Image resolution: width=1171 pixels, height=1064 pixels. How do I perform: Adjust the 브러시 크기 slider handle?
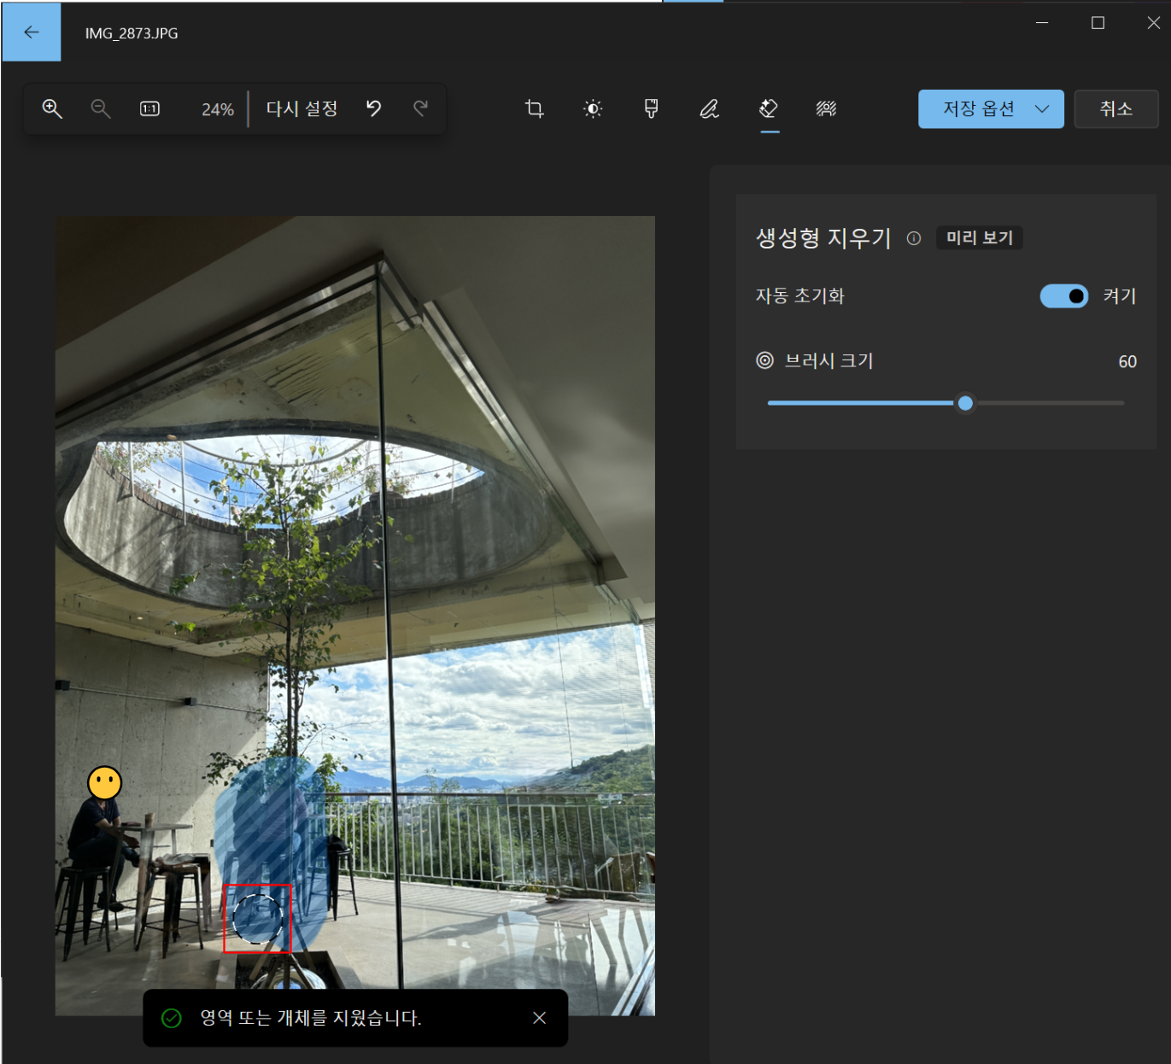965,403
